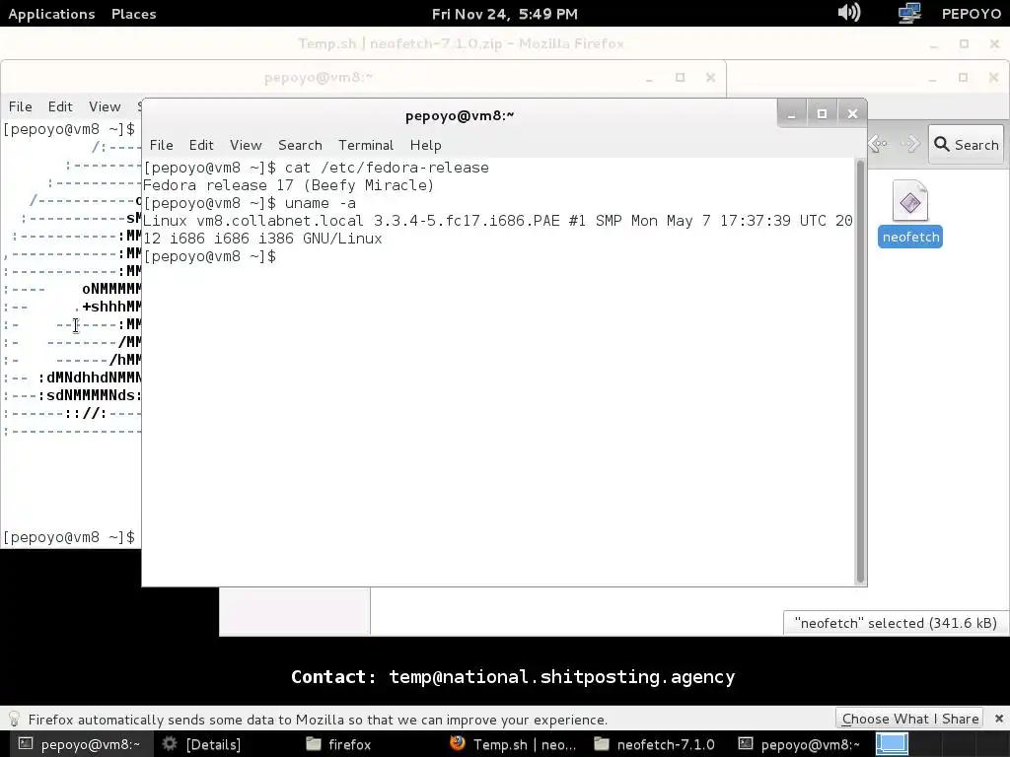1010x757 pixels.
Task: Maximize the Firefox window
Action: click(964, 43)
